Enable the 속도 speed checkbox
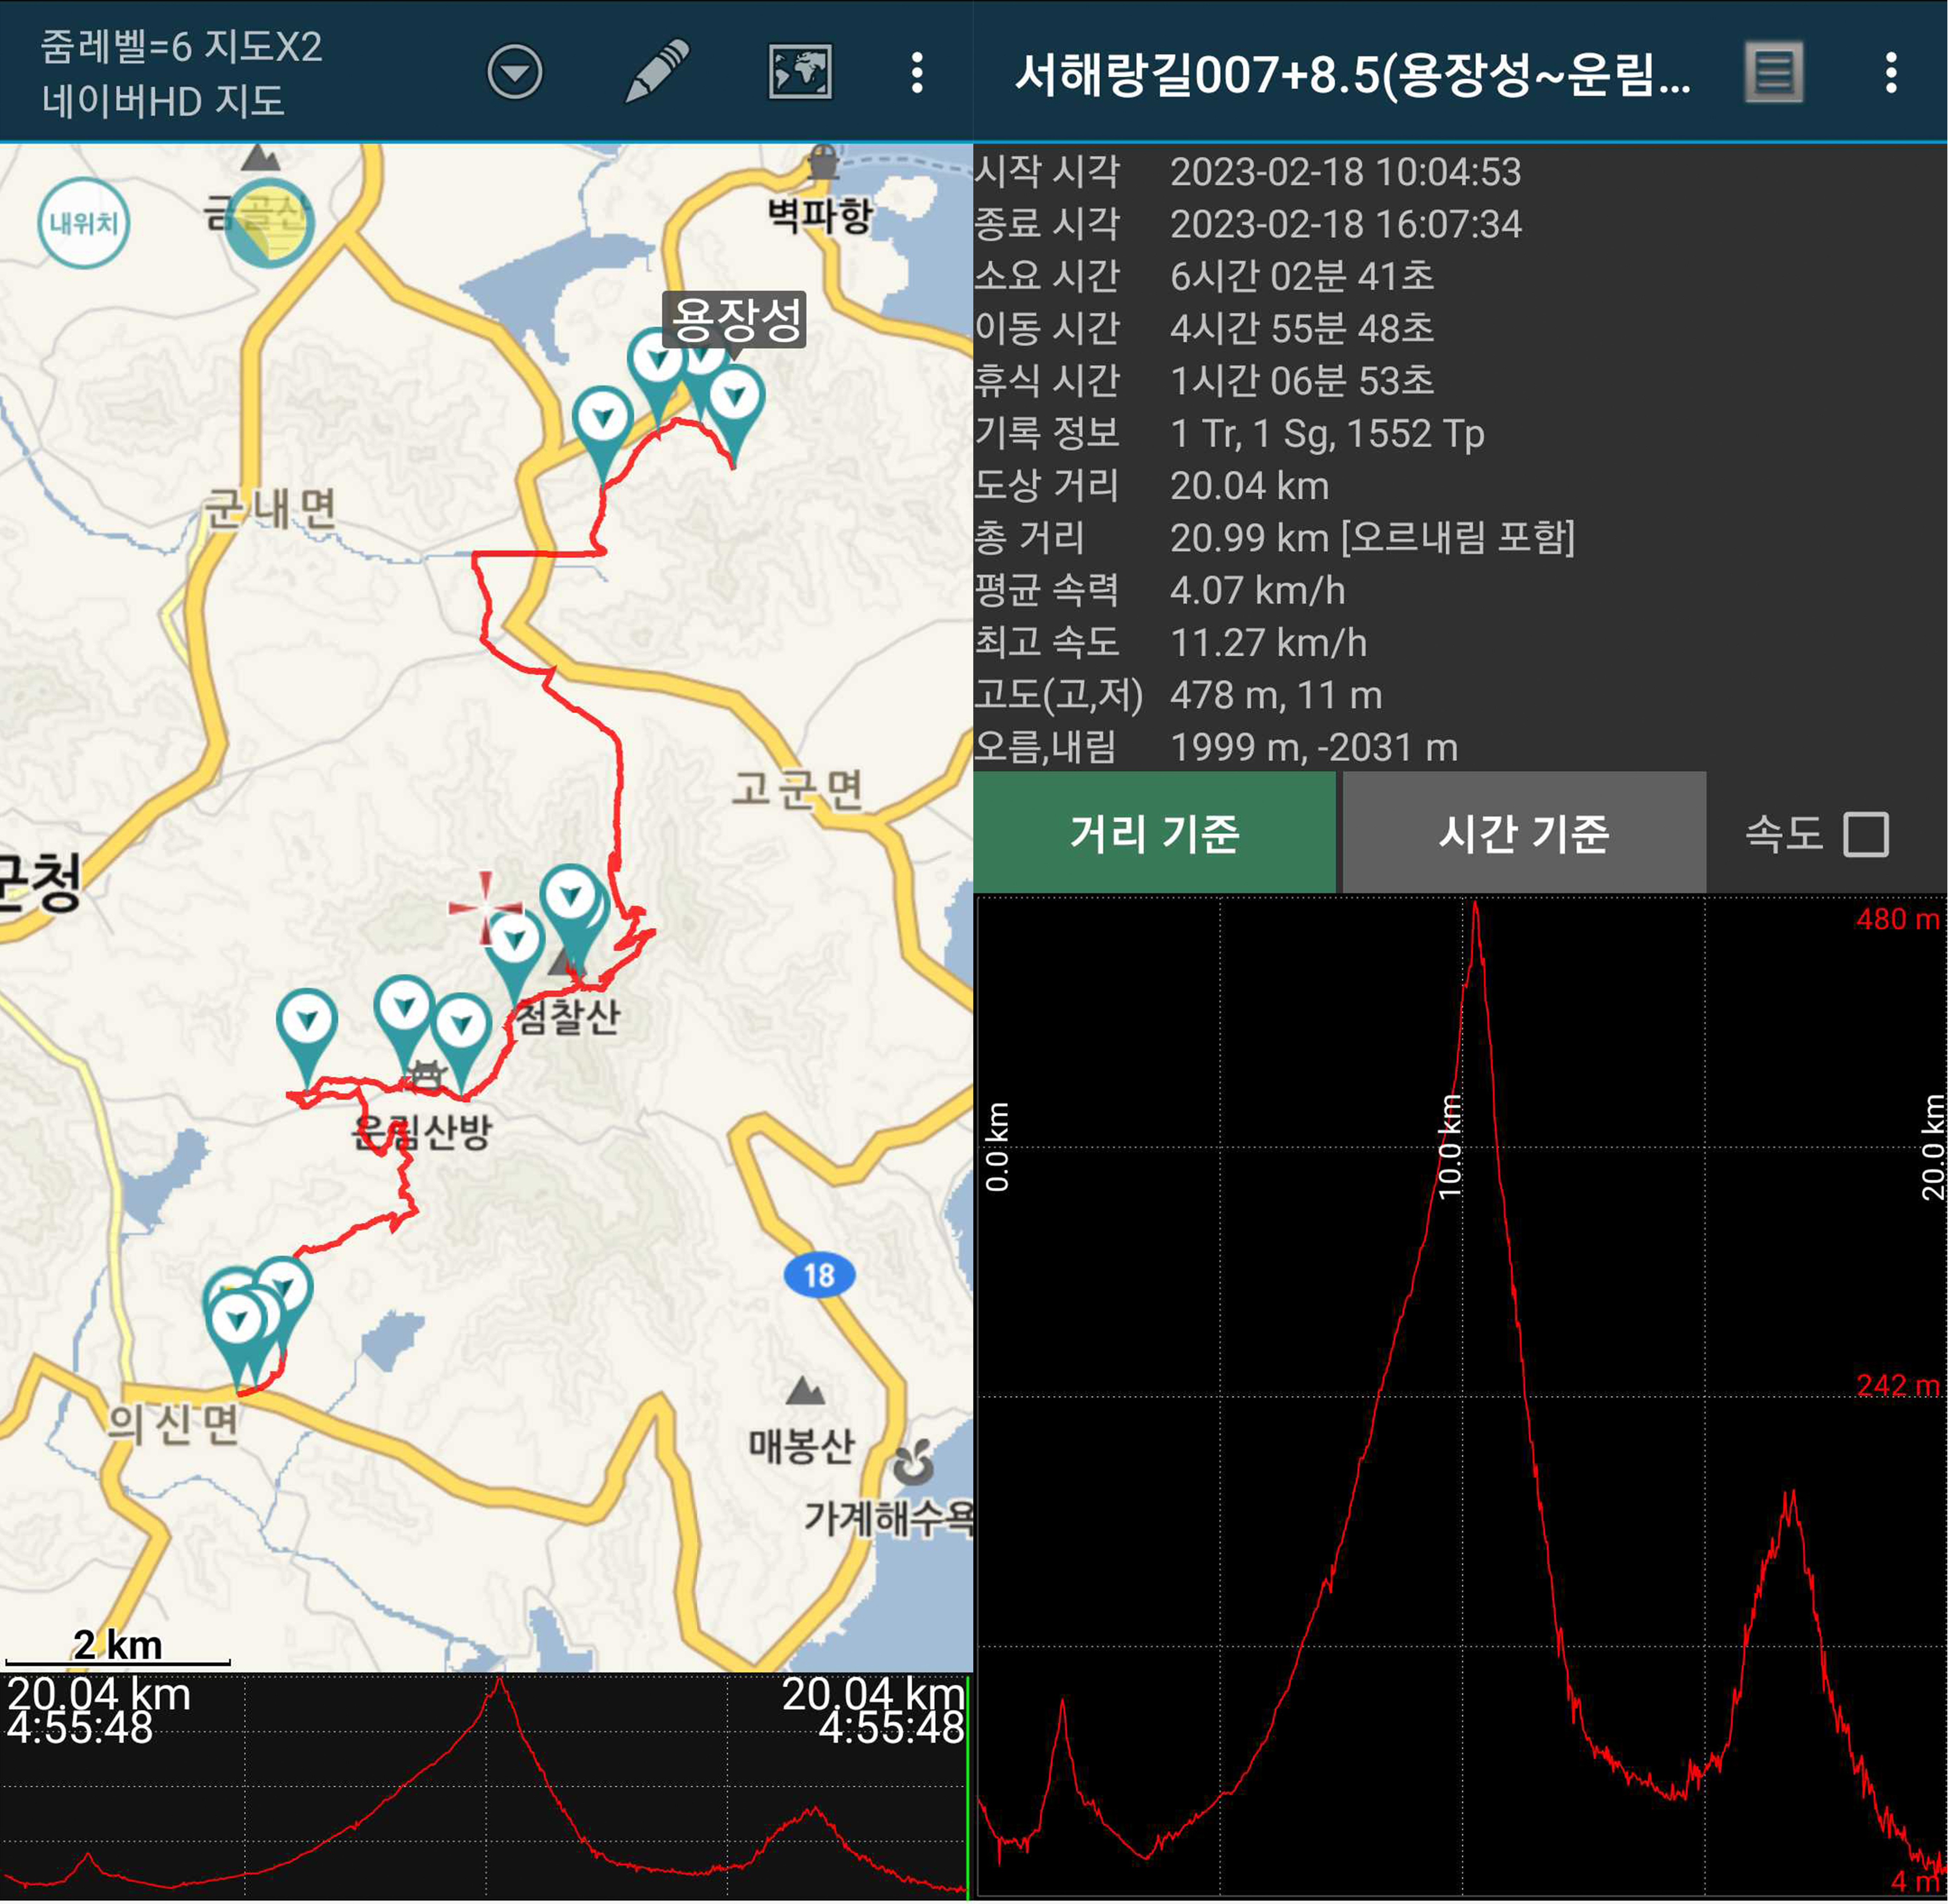1950x1904 pixels. point(1866,834)
